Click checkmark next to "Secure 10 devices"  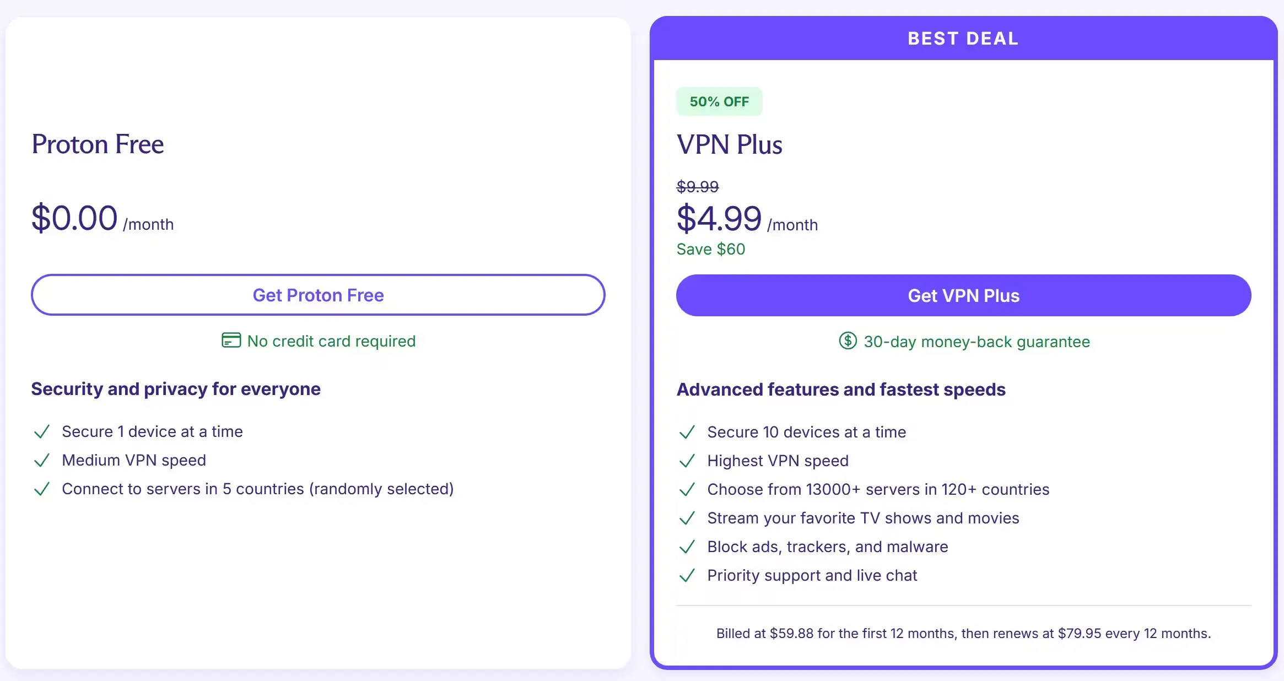687,432
